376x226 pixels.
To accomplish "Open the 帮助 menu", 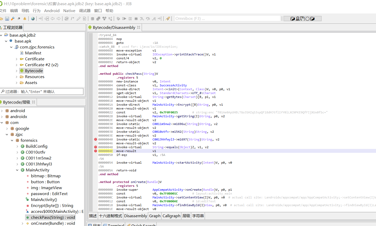I will tap(109, 11).
